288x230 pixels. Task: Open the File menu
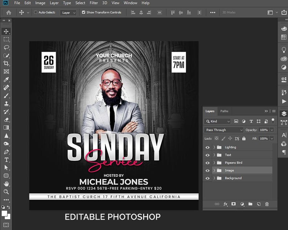[x=17, y=3]
